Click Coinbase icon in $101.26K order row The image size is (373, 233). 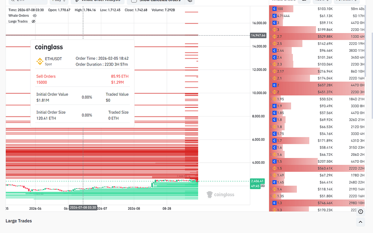click(274, 57)
